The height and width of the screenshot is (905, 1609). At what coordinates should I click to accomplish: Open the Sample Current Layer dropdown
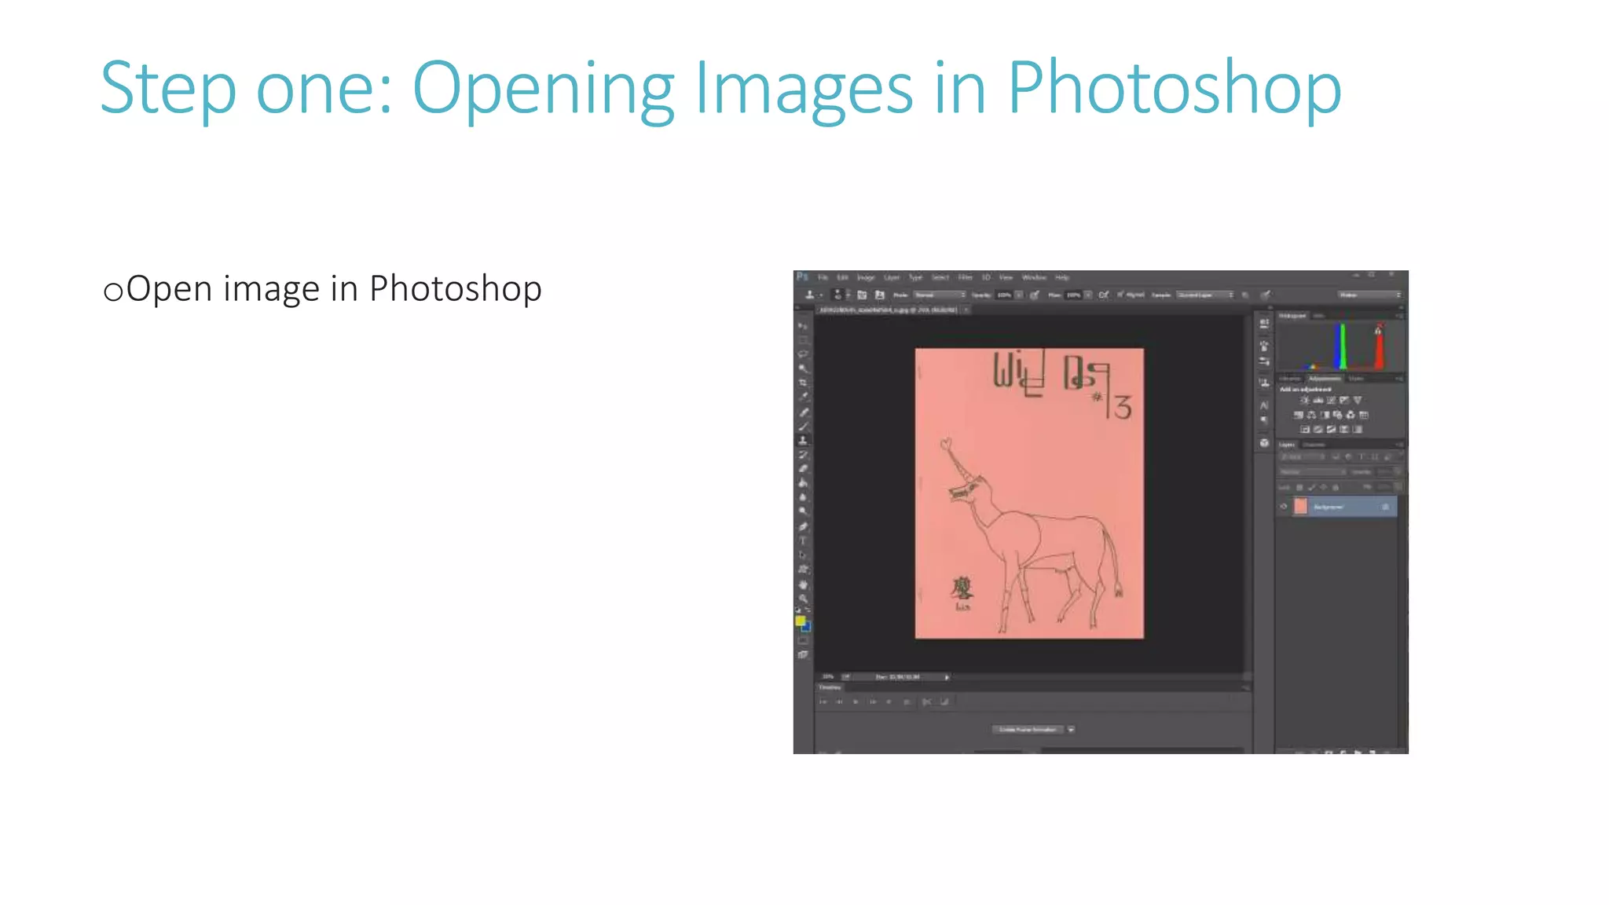(1205, 295)
